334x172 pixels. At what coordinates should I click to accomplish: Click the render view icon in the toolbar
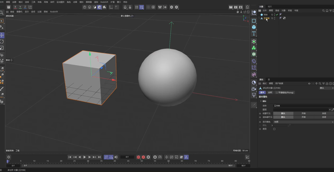point(231,7)
